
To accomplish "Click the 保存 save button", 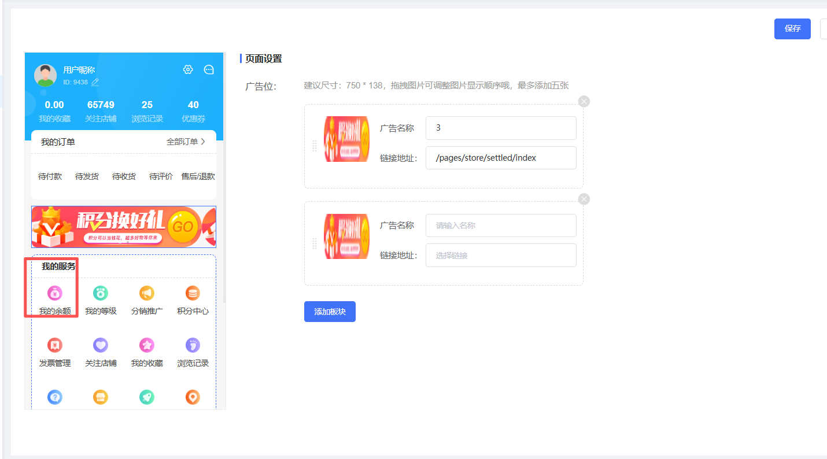I will pos(792,29).
